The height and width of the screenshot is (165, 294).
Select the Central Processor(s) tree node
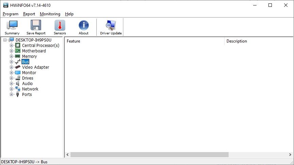[40, 46]
